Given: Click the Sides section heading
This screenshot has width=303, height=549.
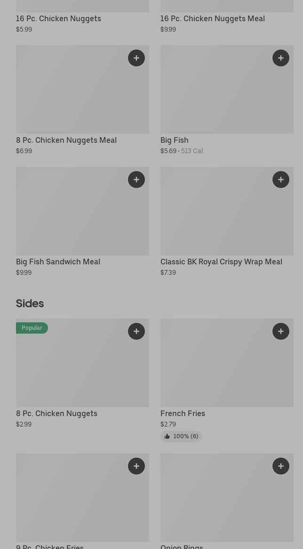Looking at the screenshot, I should pyautogui.click(x=30, y=304).
